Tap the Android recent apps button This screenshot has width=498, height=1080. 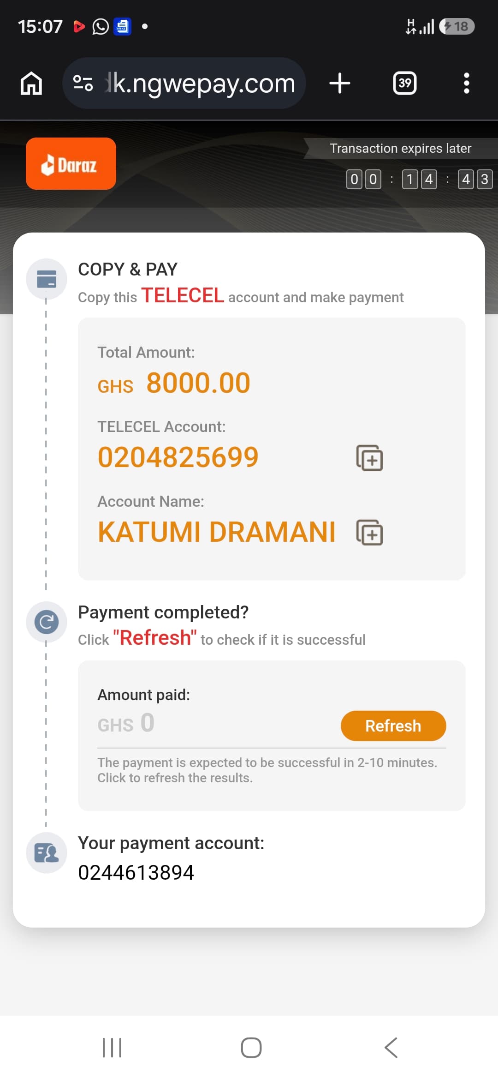112,1048
